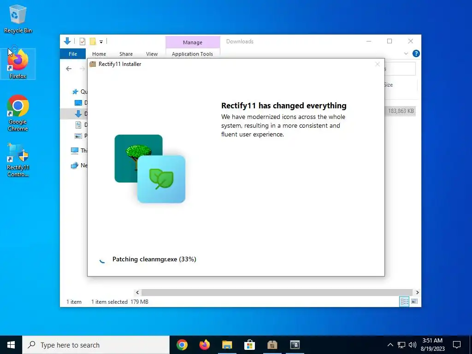Click horizontal scrollbar right arrow
472x354 pixels.
(x=417, y=292)
